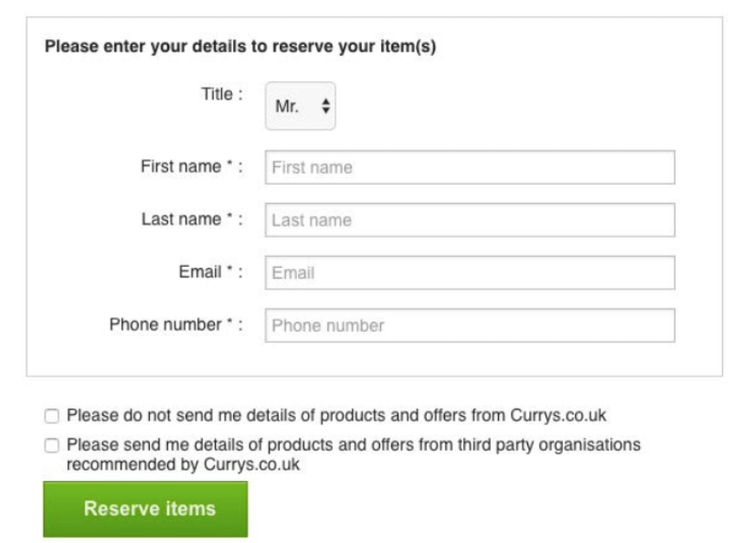This screenshot has height=543, width=732.
Task: Focus the First name input field
Action: [x=470, y=167]
